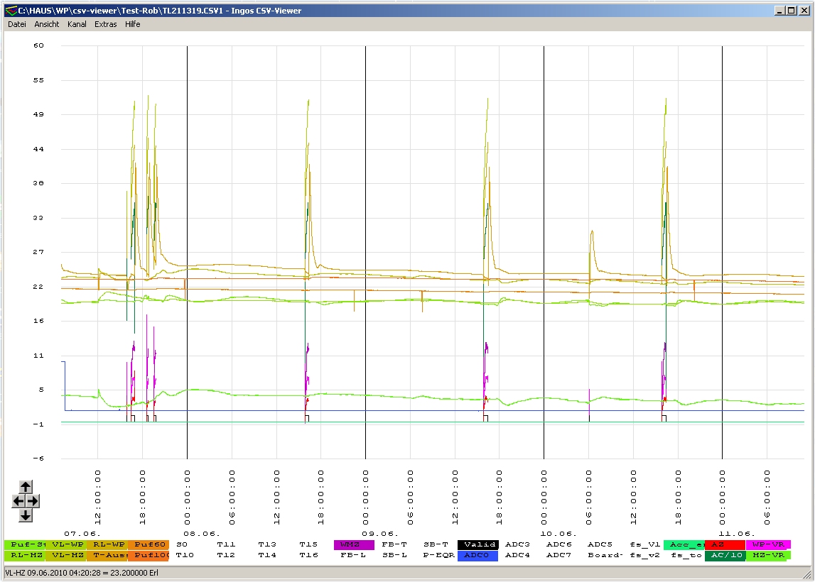Click the red AZ channel swatch
The height and width of the screenshot is (582, 815).
(x=725, y=544)
